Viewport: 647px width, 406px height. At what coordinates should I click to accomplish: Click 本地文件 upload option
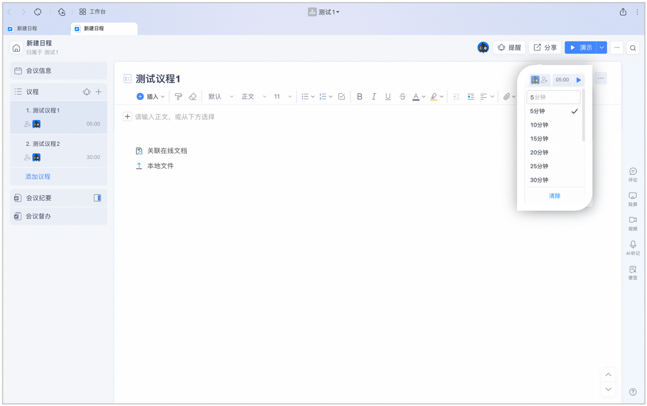click(x=155, y=166)
